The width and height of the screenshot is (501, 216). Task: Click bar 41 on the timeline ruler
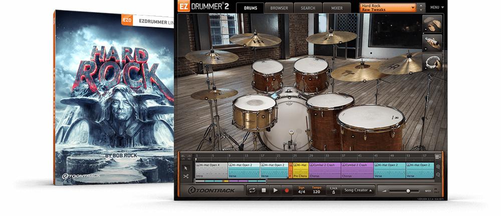pyautogui.click(x=359, y=155)
